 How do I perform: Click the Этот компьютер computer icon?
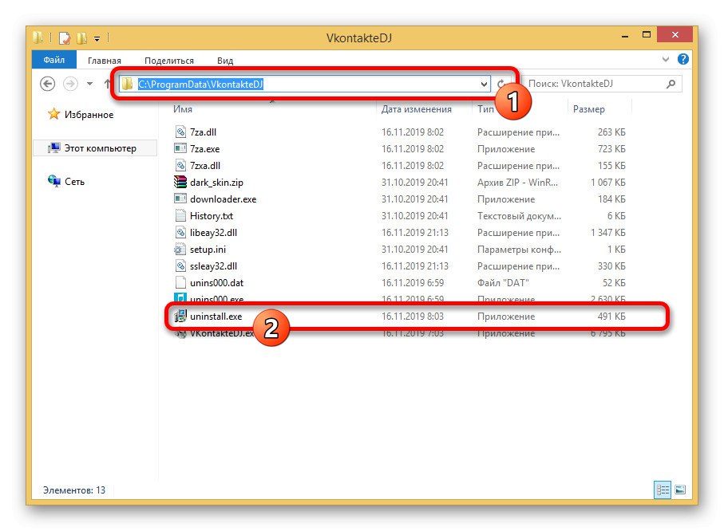point(54,148)
